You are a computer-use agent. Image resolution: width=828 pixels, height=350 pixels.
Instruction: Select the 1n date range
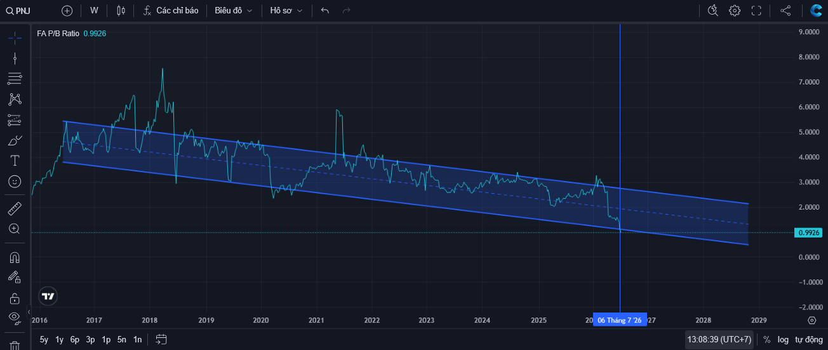tap(137, 340)
